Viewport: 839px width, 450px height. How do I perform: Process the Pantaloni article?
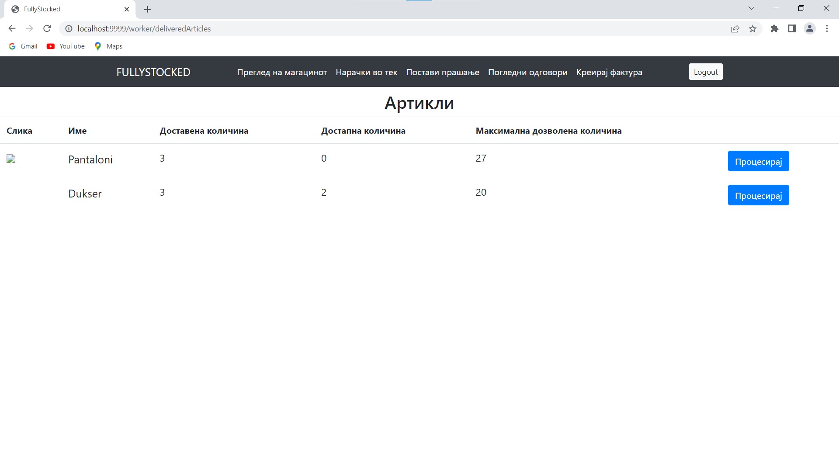pos(758,161)
